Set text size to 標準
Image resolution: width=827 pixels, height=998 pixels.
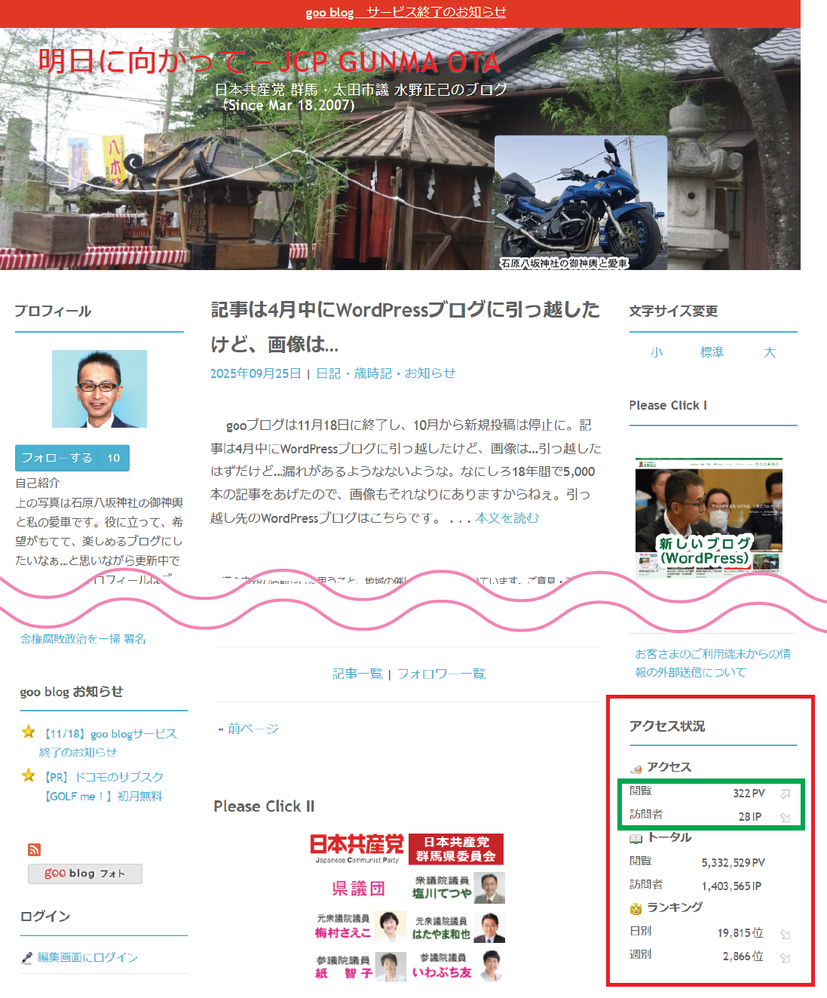pyautogui.click(x=712, y=352)
